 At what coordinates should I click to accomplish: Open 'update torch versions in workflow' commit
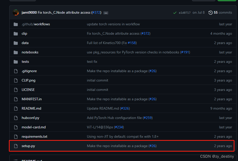113,24
